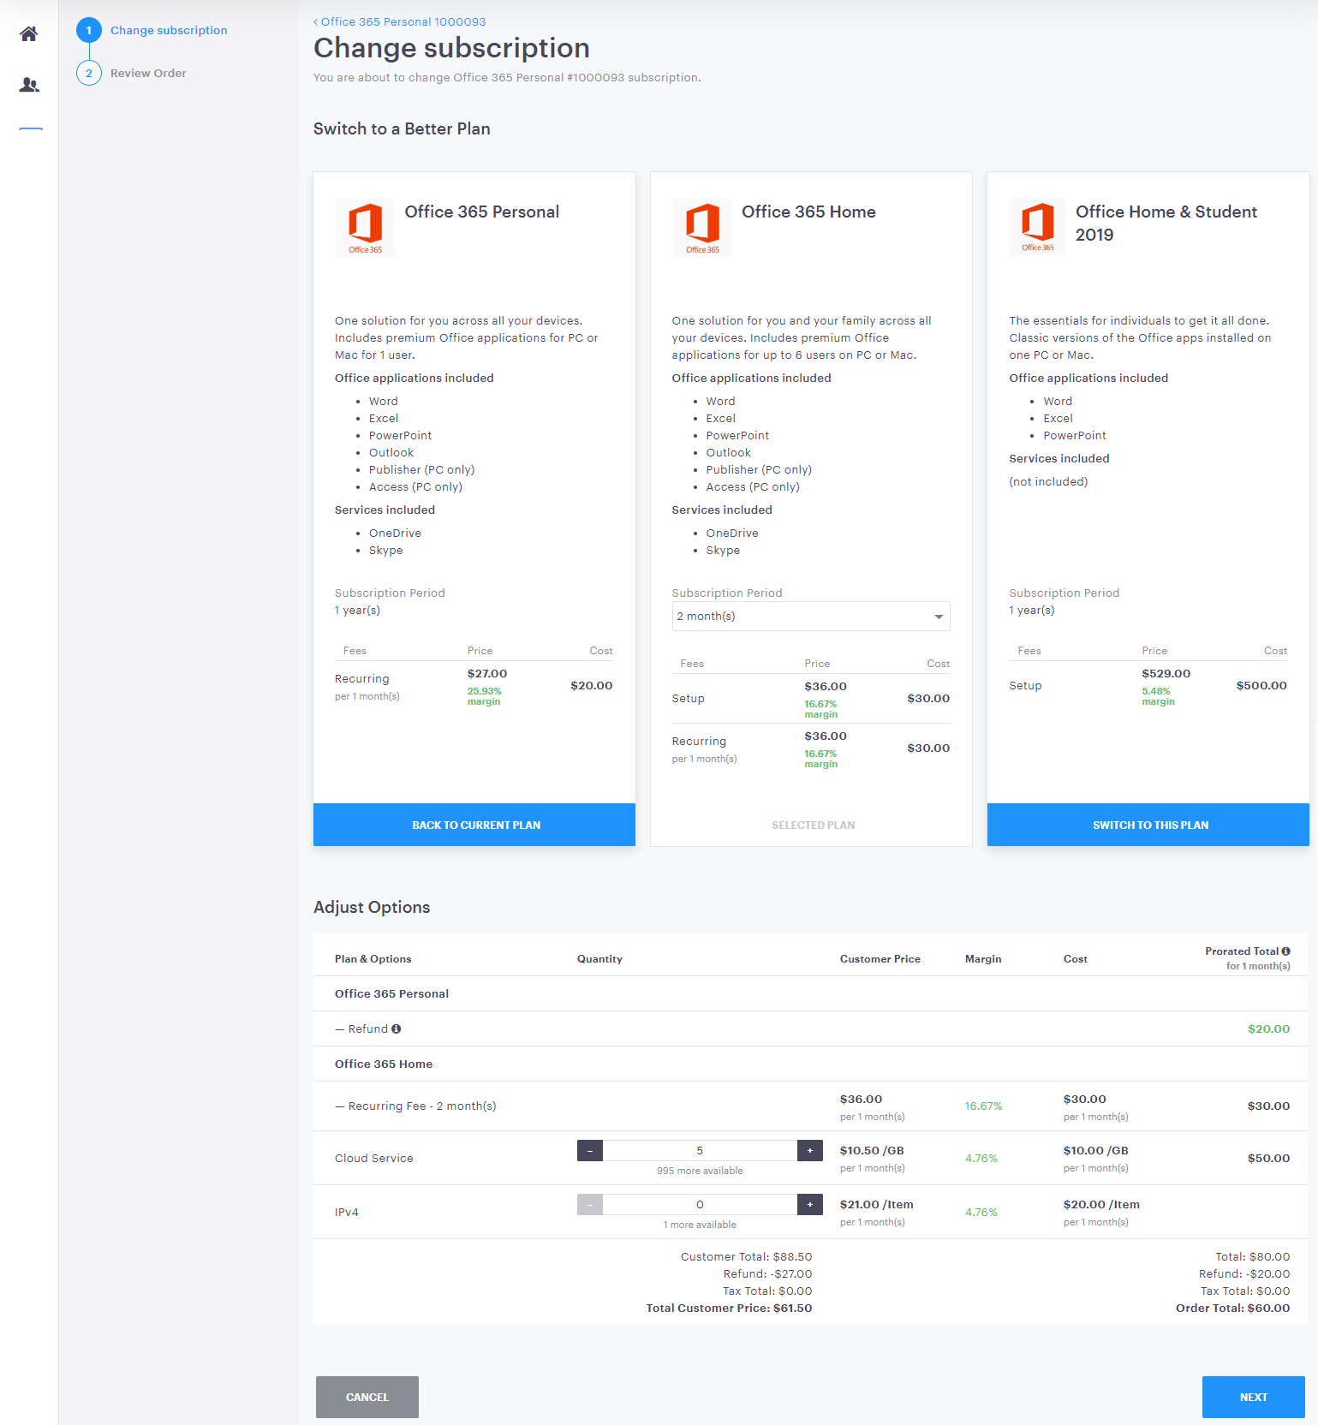Click the 25.93% margin label

485,696
